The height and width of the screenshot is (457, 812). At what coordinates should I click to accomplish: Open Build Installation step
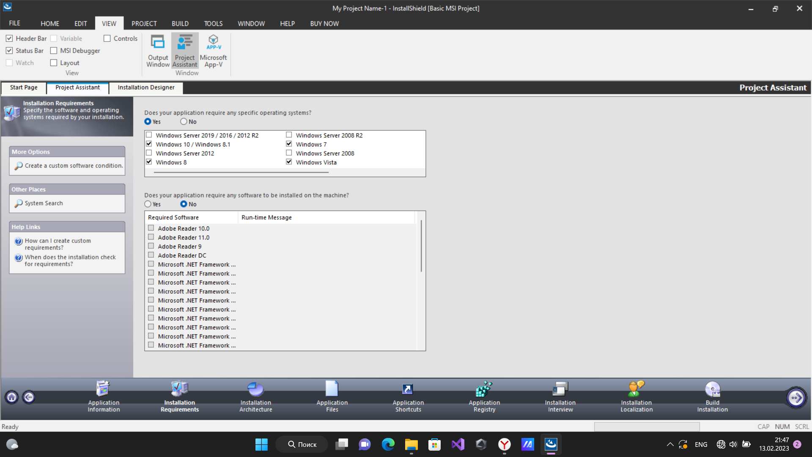[x=712, y=396]
